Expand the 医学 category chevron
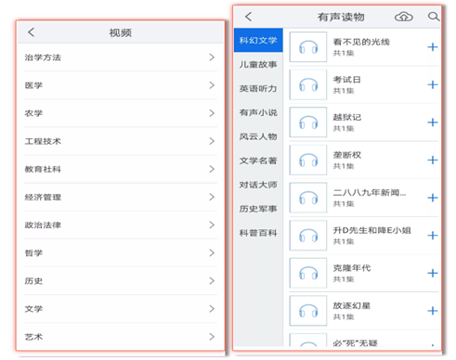The height and width of the screenshot is (360, 456). point(212,85)
